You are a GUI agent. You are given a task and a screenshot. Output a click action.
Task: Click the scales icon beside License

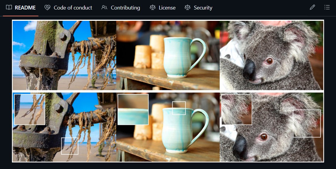point(153,8)
